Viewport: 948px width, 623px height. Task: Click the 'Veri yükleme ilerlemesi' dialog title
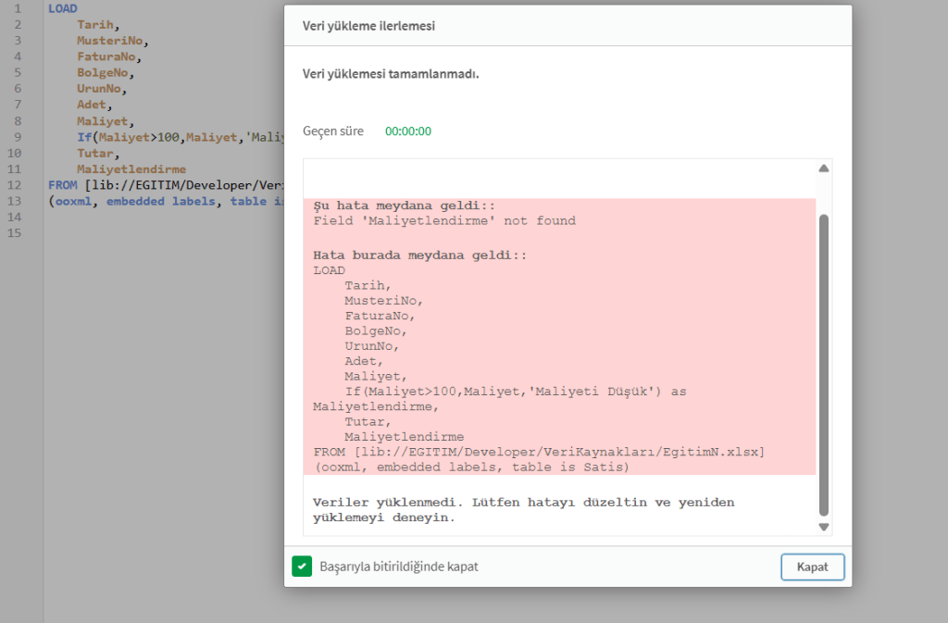click(x=368, y=26)
